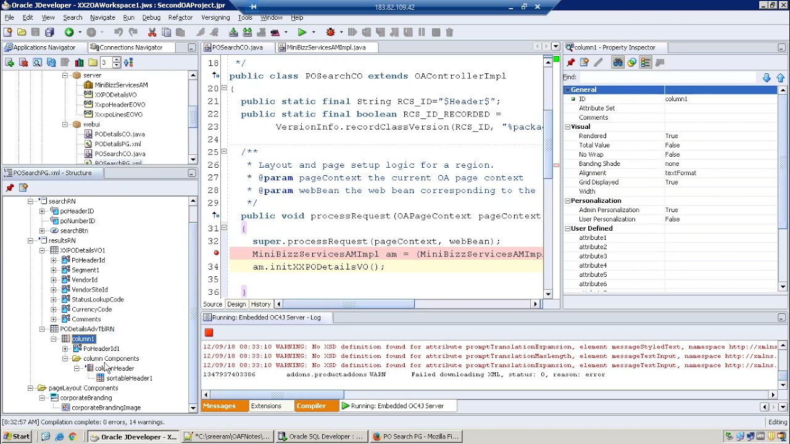Collapse the server folder node

pyautogui.click(x=65, y=75)
